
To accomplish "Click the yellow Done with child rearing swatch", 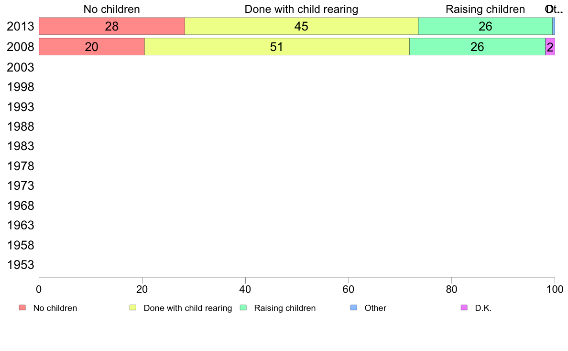I will 133,308.
